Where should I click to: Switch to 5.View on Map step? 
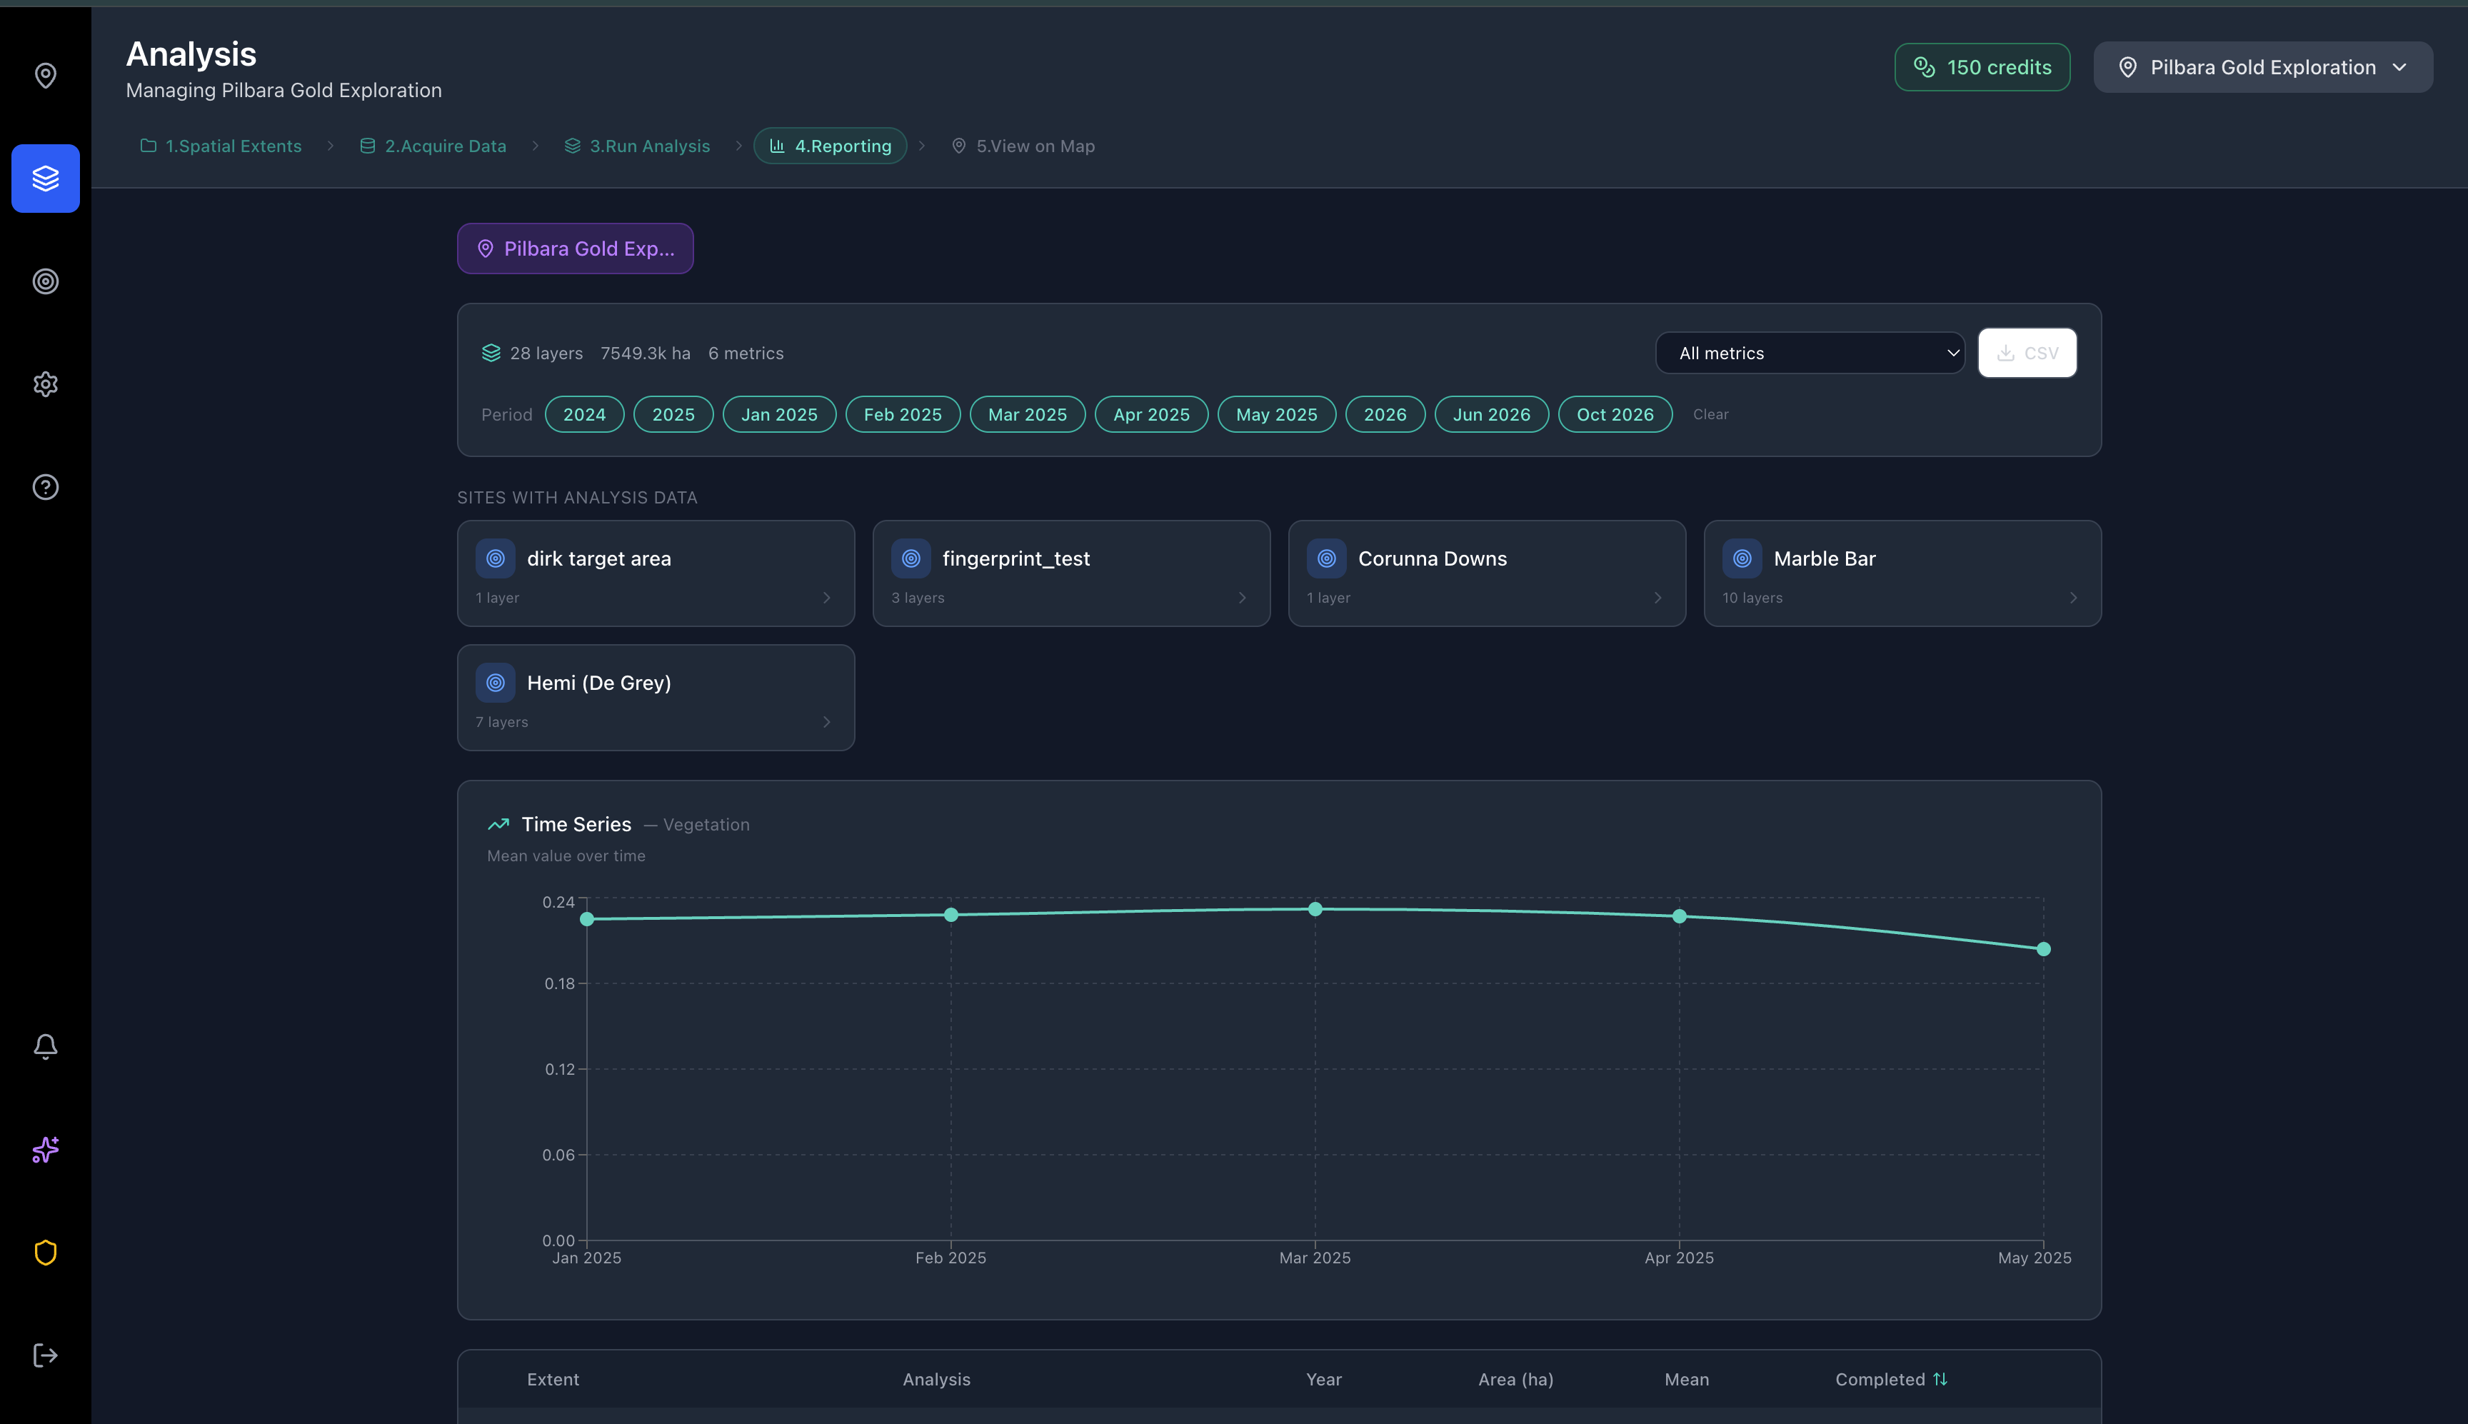tap(1023, 146)
